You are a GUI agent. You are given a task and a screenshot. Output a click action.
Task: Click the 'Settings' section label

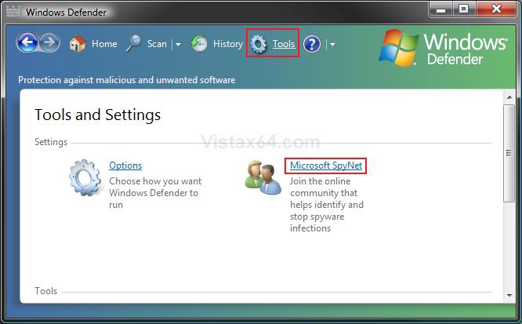51,142
